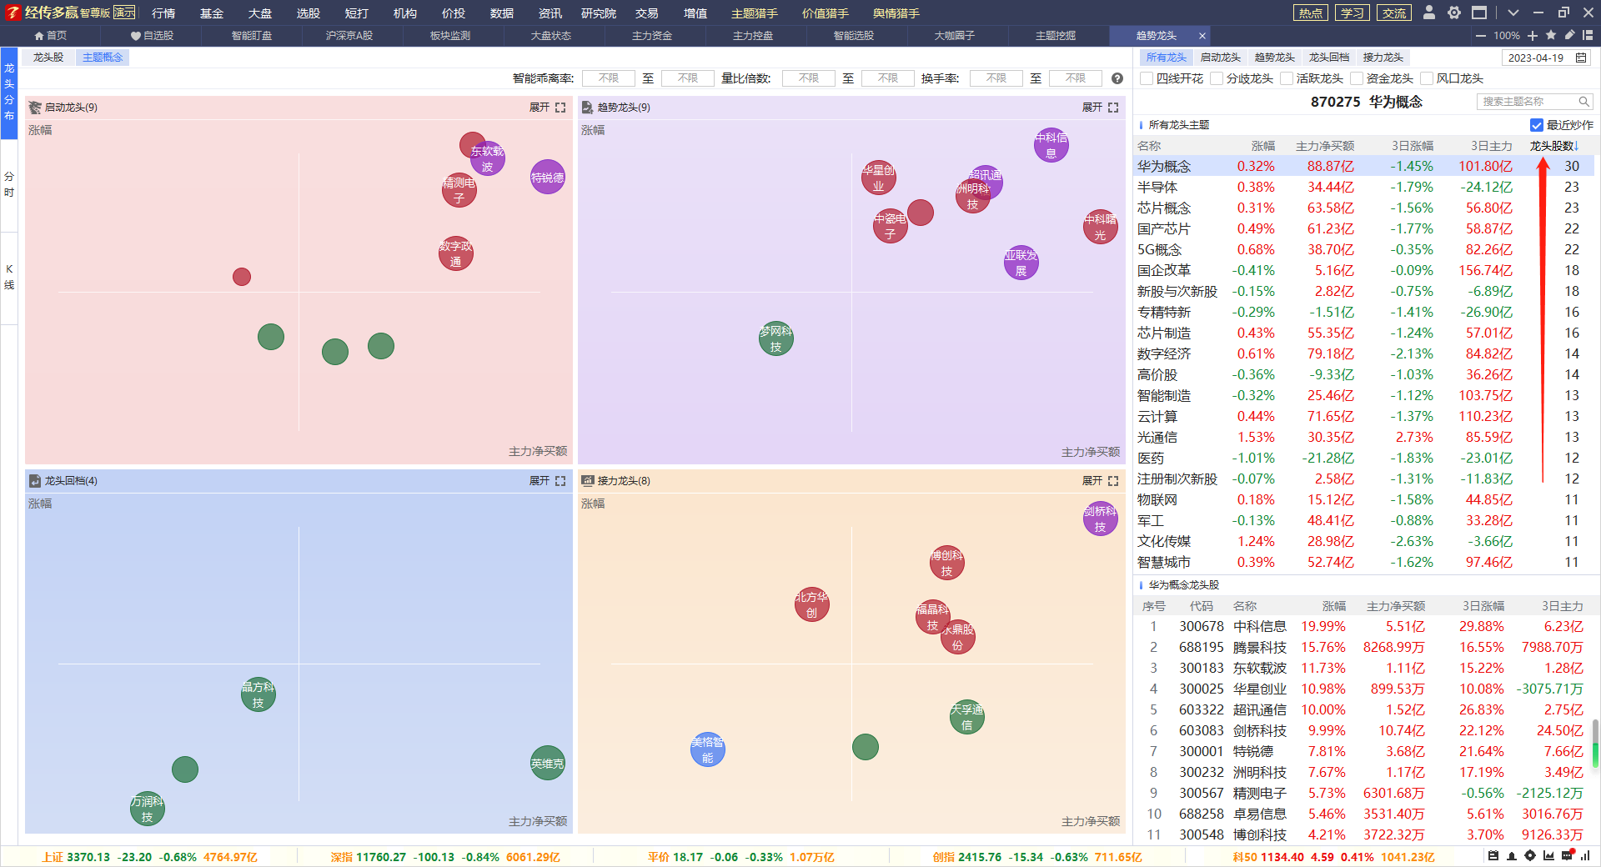The image size is (1601, 867).
Task: Click the scrollbar of 华为概念龙头股 list
Action: 1595,744
